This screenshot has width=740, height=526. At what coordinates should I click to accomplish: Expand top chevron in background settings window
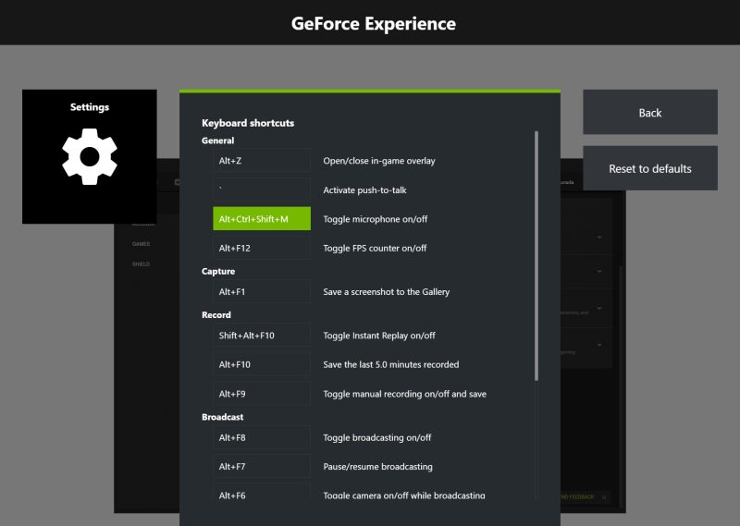tap(599, 238)
